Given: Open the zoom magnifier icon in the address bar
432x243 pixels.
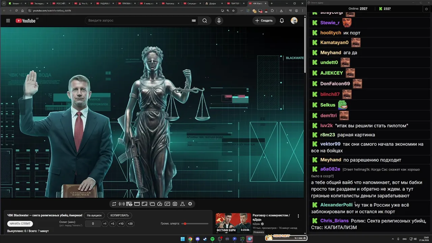Looking at the screenshot, I should point(228,10).
